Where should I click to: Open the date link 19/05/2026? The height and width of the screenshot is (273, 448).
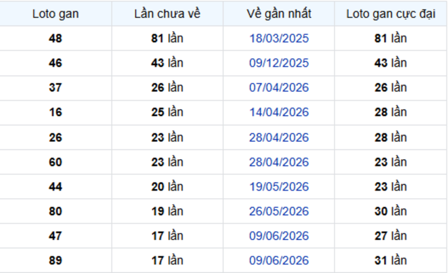pyautogui.click(x=279, y=187)
